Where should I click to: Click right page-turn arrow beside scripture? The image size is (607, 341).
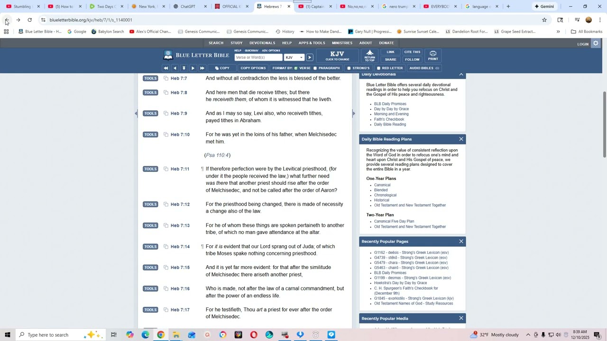point(354,113)
